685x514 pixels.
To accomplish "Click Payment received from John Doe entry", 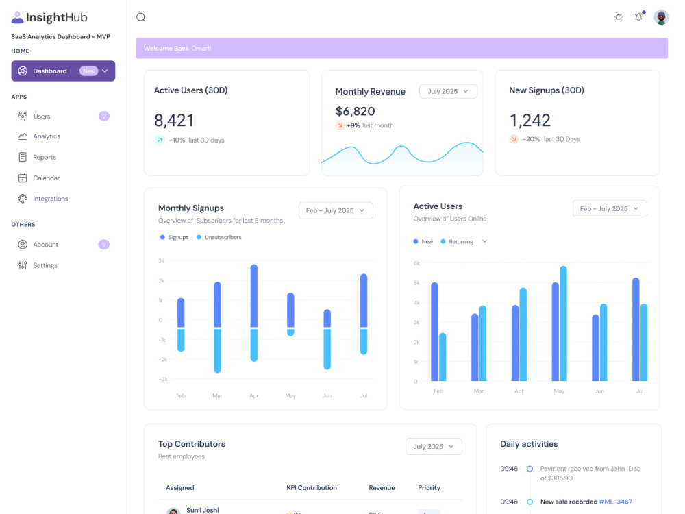I will 590,474.
